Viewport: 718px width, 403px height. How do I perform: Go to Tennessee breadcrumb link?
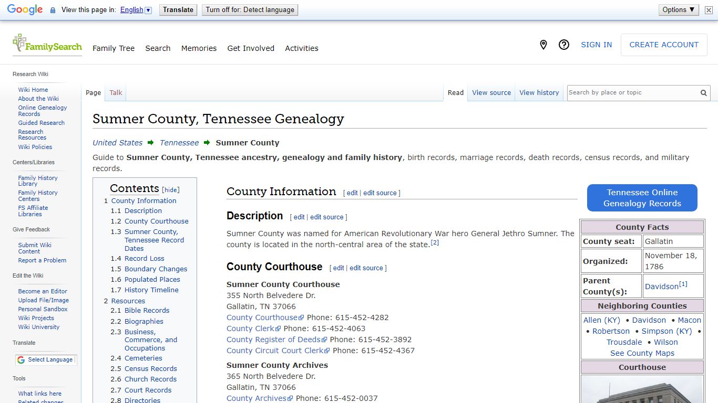click(179, 143)
